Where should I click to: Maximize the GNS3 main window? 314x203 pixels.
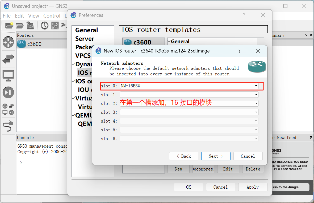[x=285, y=6]
